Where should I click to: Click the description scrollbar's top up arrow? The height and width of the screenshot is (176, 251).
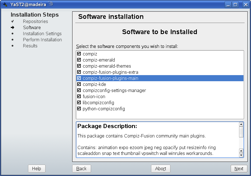(241, 124)
